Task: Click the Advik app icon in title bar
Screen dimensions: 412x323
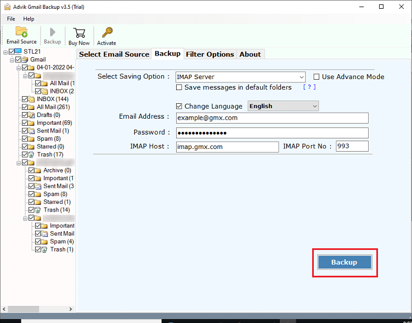Action: (7, 7)
